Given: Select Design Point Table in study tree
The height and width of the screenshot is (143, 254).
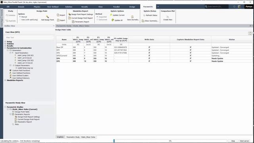Looking at the screenshot, I should point(22,112).
